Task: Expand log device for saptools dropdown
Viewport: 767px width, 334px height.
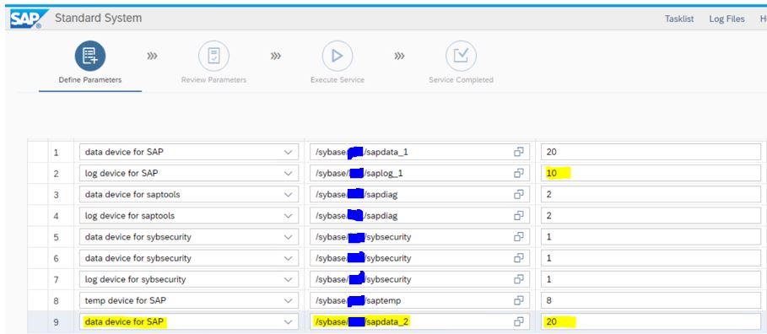Action: pos(288,216)
